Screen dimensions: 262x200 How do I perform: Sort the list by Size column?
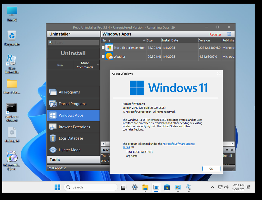coord(154,40)
